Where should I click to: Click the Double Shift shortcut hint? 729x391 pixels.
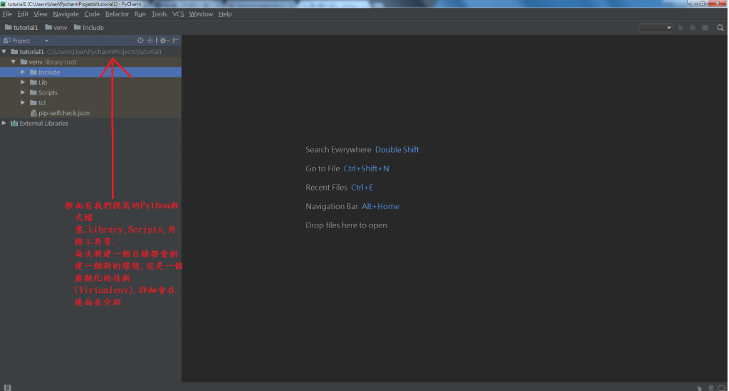click(397, 149)
